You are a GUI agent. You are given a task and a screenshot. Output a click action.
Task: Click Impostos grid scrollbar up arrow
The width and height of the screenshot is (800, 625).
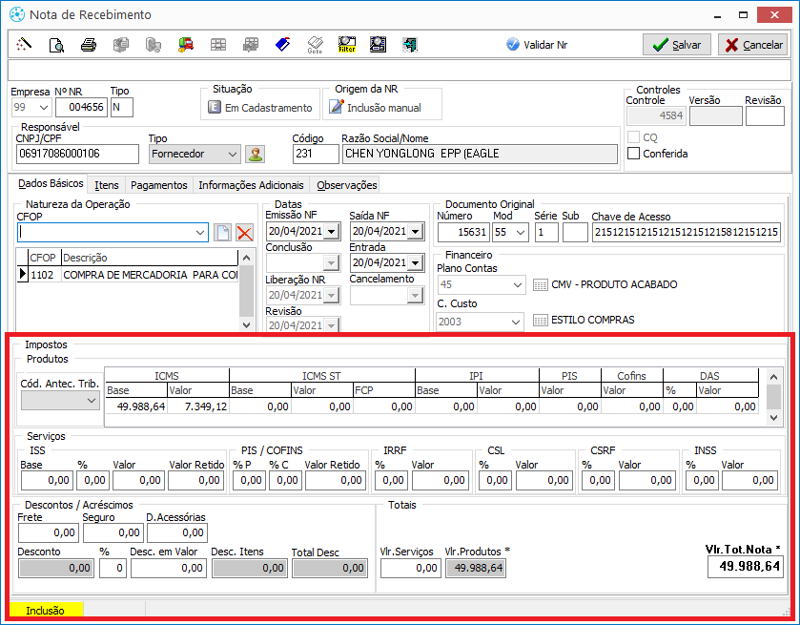click(773, 377)
